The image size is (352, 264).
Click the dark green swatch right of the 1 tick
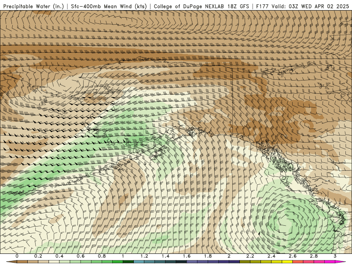coord(128,262)
